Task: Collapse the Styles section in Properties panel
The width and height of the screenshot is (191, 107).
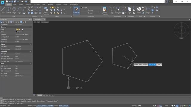Action: pos(30,44)
